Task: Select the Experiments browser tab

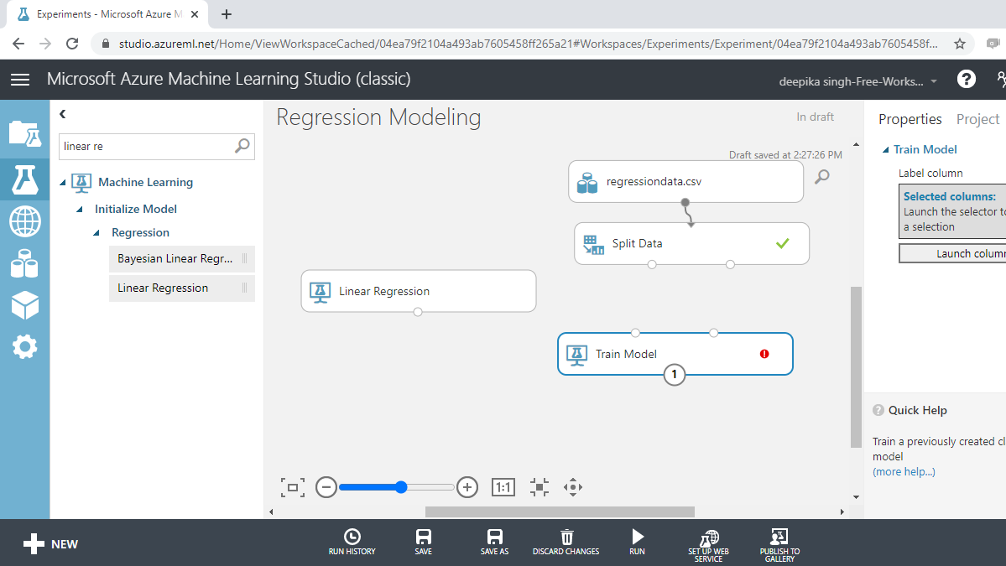Action: (107, 14)
